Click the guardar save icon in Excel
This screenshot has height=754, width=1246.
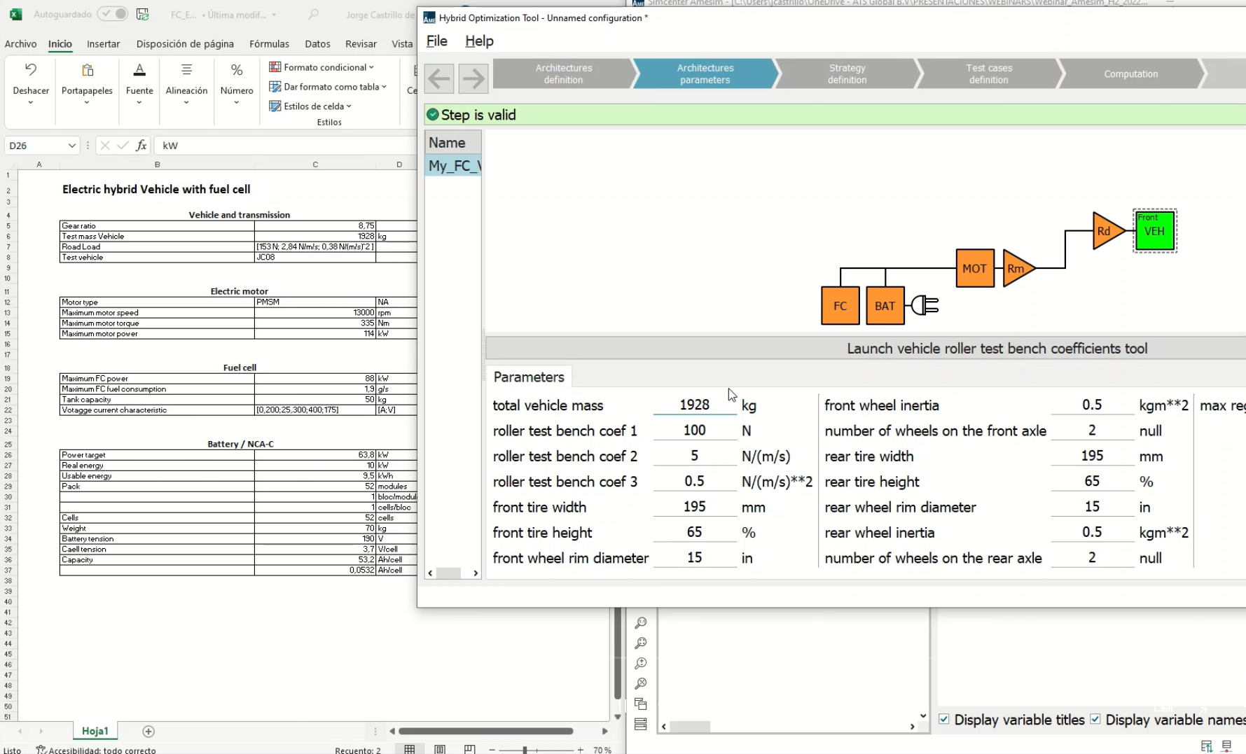143,13
